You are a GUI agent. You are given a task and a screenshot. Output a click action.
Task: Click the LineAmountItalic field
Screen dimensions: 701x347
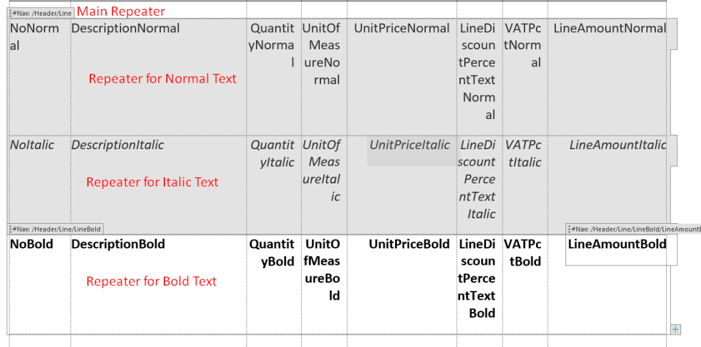pyautogui.click(x=617, y=145)
